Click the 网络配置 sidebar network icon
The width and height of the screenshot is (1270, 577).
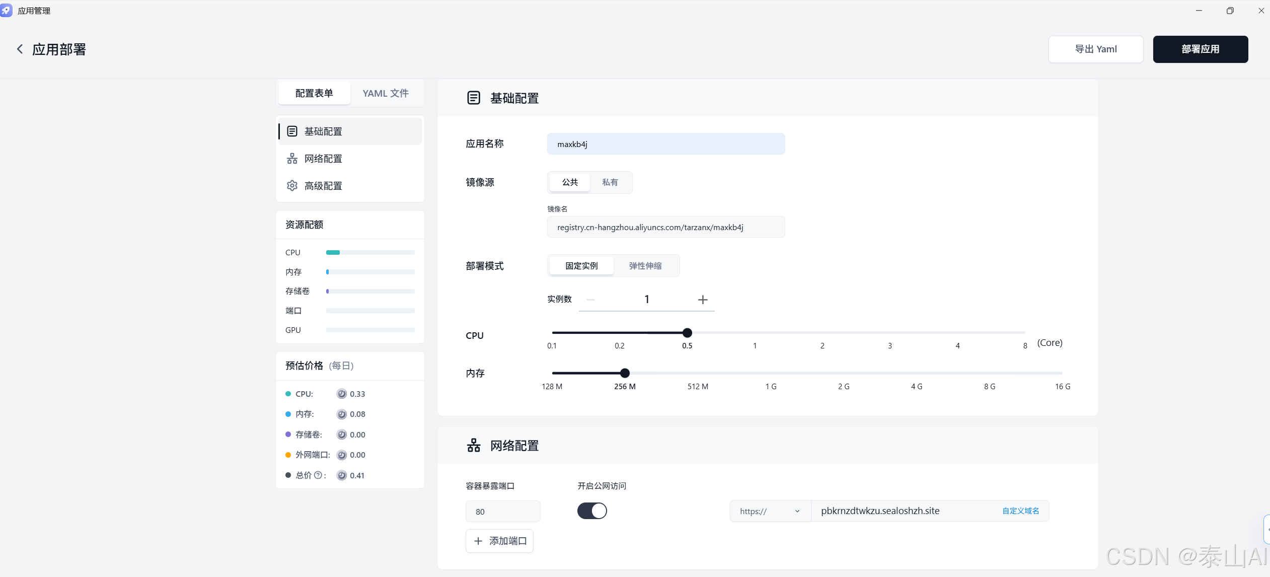pyautogui.click(x=292, y=159)
